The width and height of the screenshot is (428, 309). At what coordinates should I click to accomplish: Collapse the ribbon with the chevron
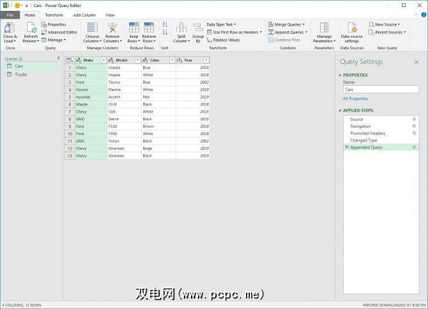pyautogui.click(x=416, y=15)
